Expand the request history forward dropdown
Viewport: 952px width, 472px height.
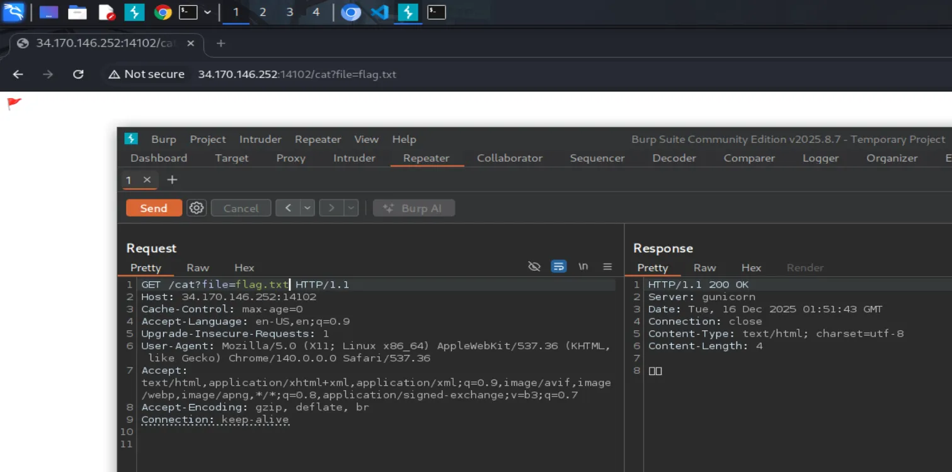(x=351, y=208)
